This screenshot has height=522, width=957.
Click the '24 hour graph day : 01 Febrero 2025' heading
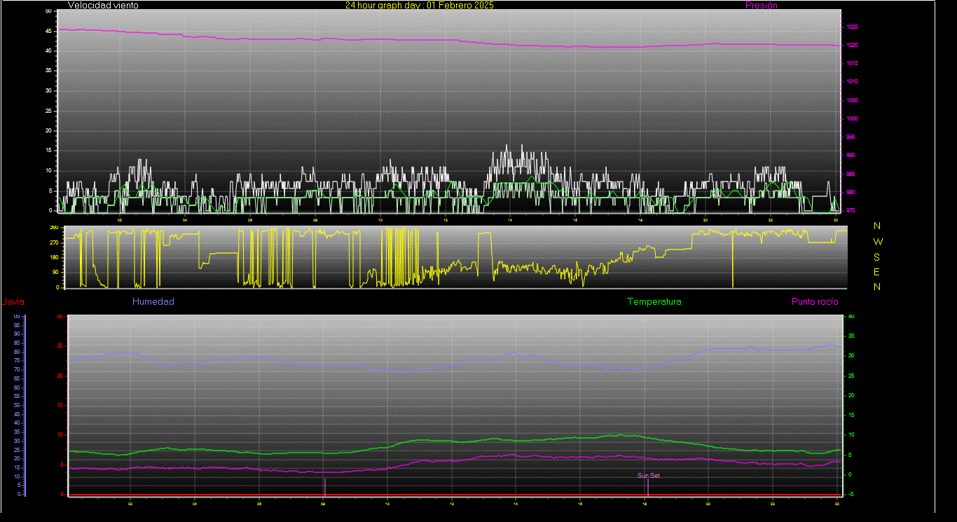tap(419, 5)
